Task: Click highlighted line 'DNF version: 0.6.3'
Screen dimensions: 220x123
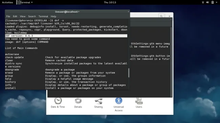Action: tap(66, 36)
